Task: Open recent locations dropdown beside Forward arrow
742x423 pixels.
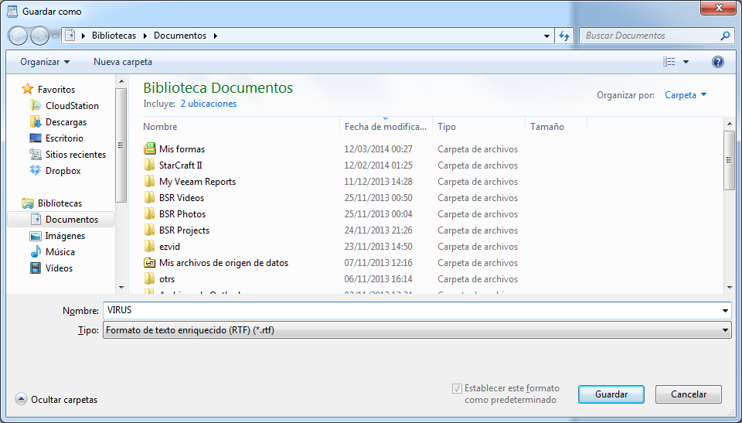Action: 56,36
